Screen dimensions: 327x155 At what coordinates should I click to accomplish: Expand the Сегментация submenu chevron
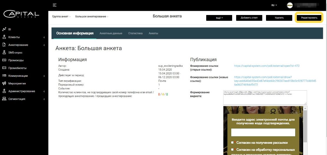[x=44, y=99]
